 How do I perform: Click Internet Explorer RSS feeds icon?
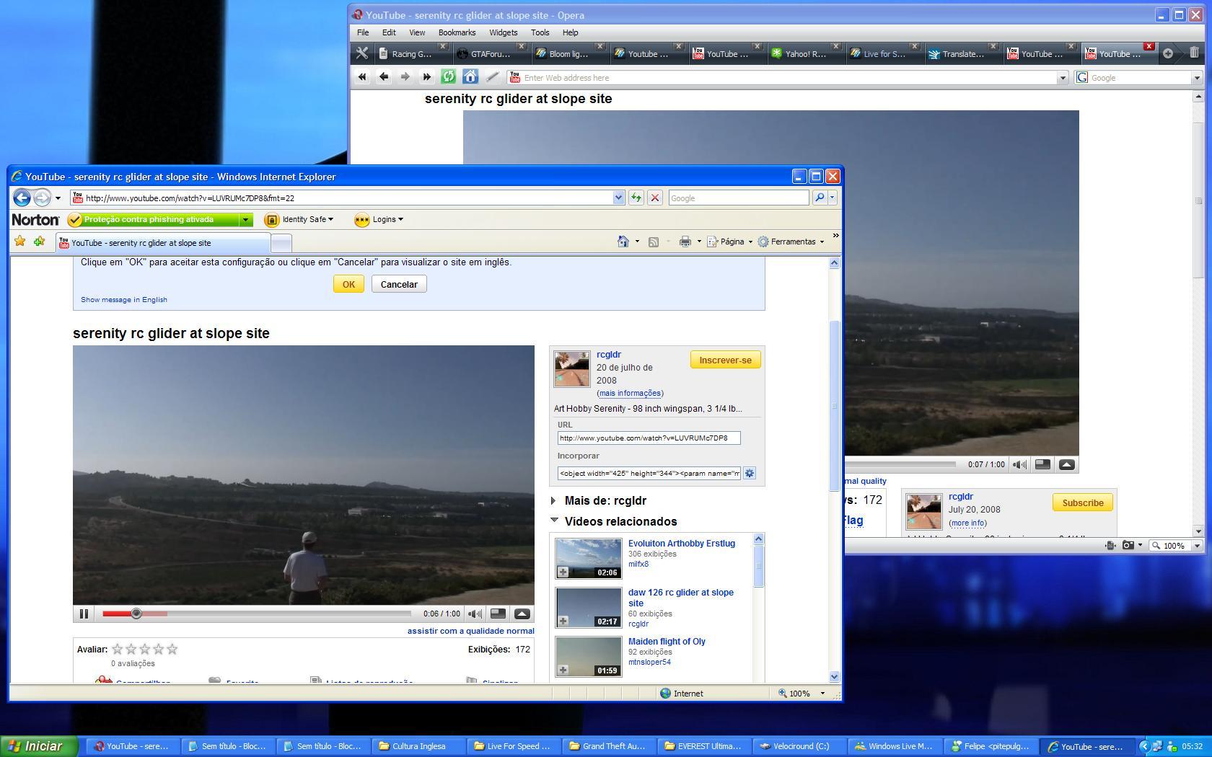[x=654, y=242]
